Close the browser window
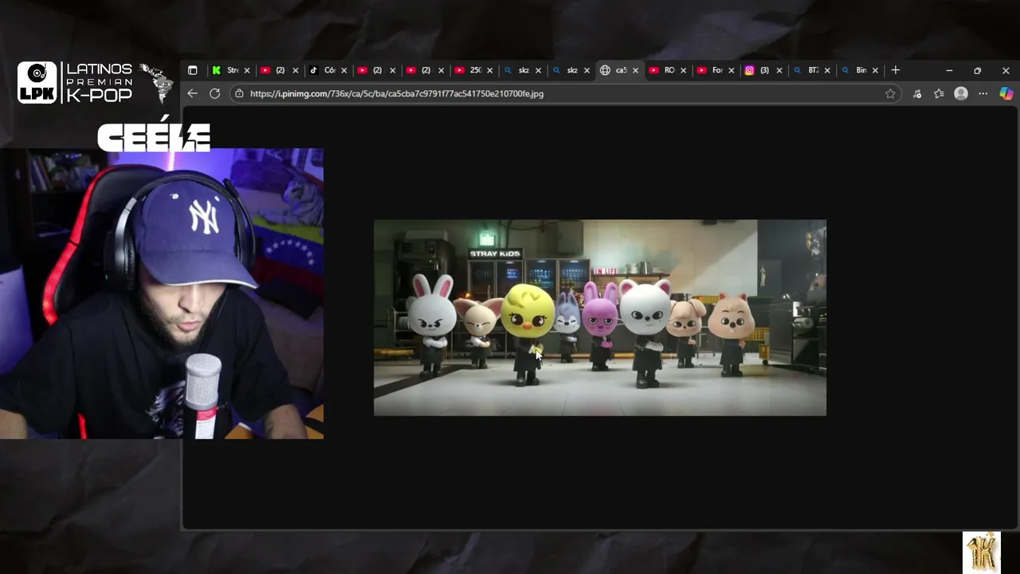Image resolution: width=1020 pixels, height=574 pixels. [x=1006, y=70]
